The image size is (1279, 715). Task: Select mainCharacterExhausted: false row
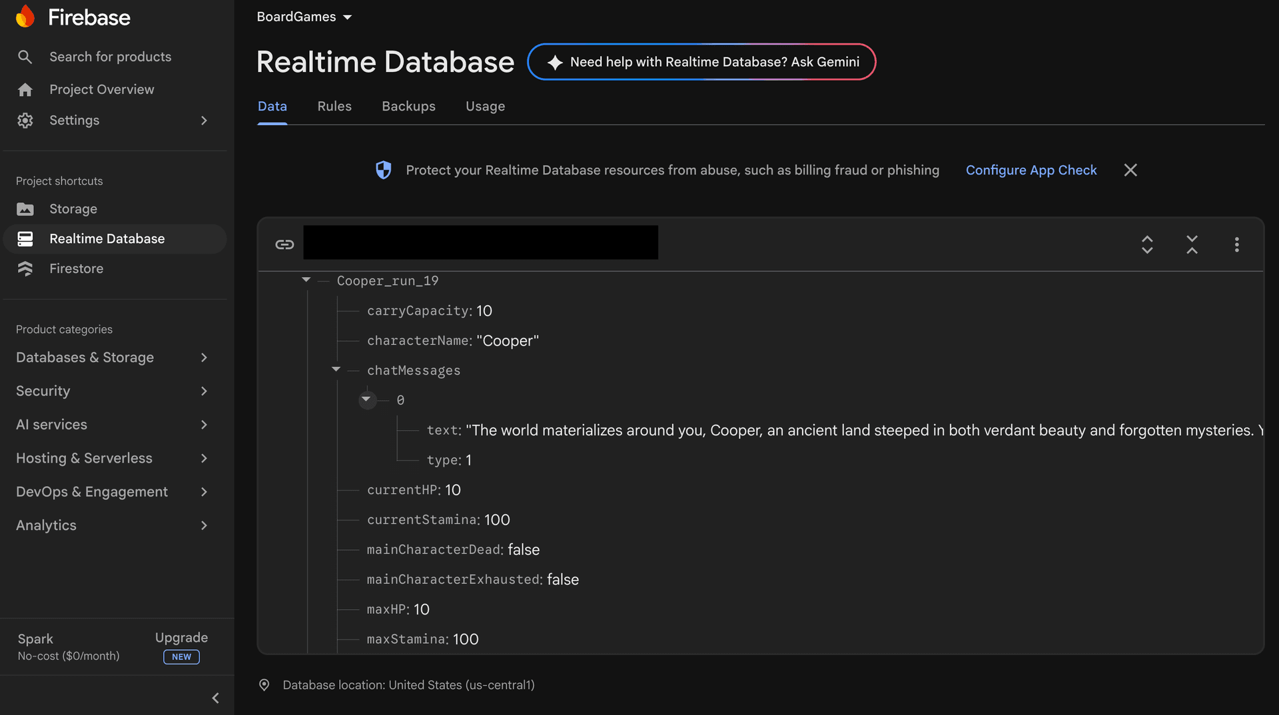click(x=473, y=580)
